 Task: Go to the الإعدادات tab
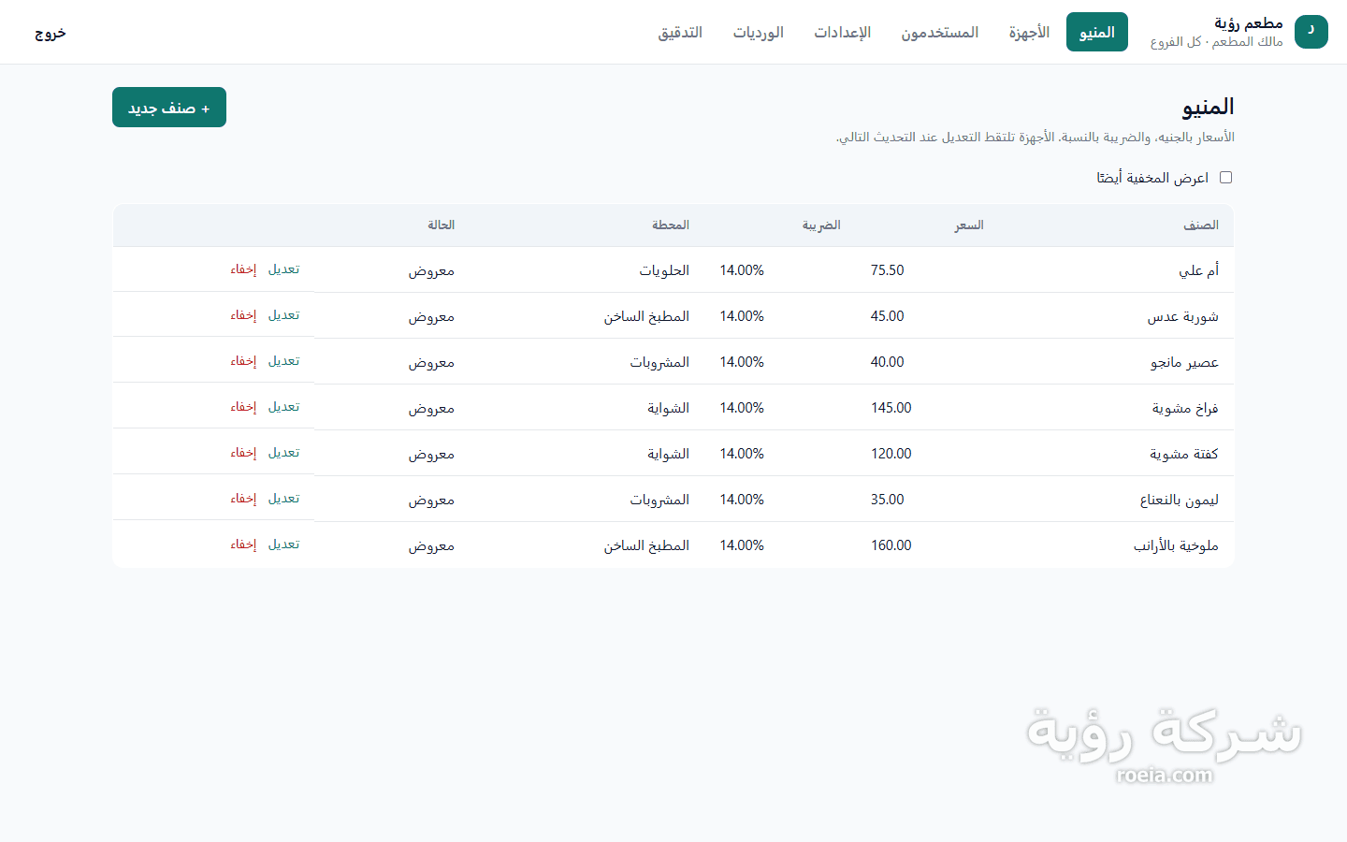[842, 32]
